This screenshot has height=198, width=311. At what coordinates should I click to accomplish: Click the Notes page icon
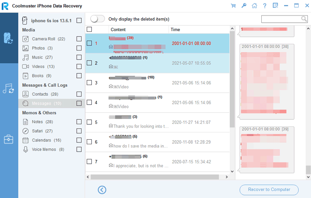tap(26, 122)
